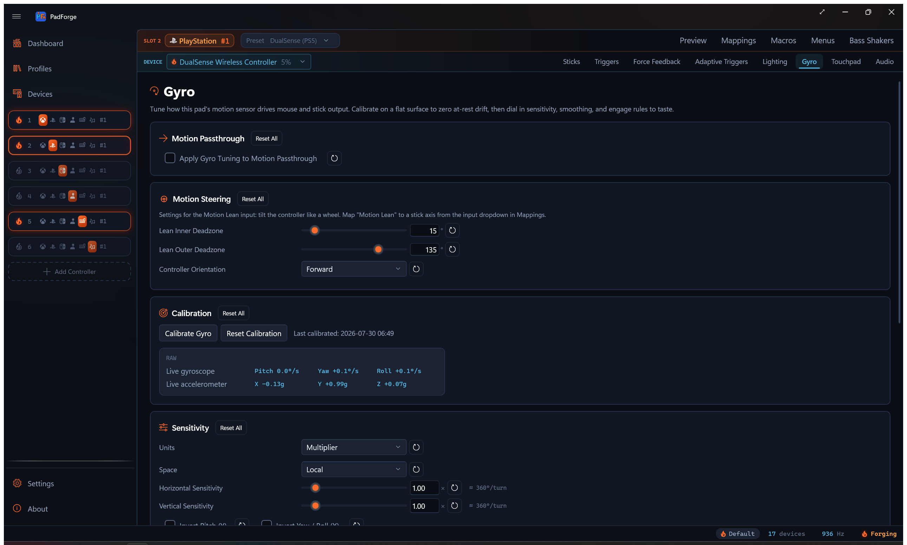Click the Calibrate Gyro button
The image size is (907, 545).
tap(188, 333)
